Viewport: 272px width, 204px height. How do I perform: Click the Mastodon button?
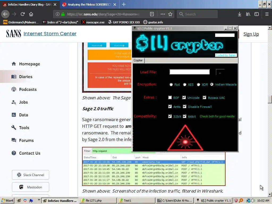tap(31, 187)
